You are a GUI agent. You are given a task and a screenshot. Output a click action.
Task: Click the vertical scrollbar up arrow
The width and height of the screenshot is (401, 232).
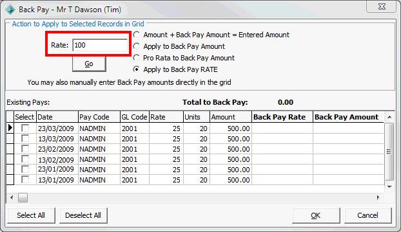coord(389,117)
